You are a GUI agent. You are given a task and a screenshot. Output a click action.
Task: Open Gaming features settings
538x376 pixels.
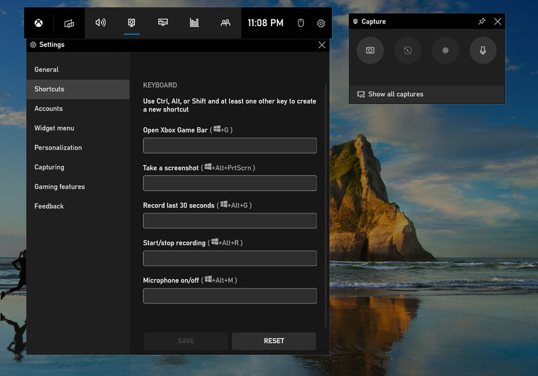(x=78, y=187)
